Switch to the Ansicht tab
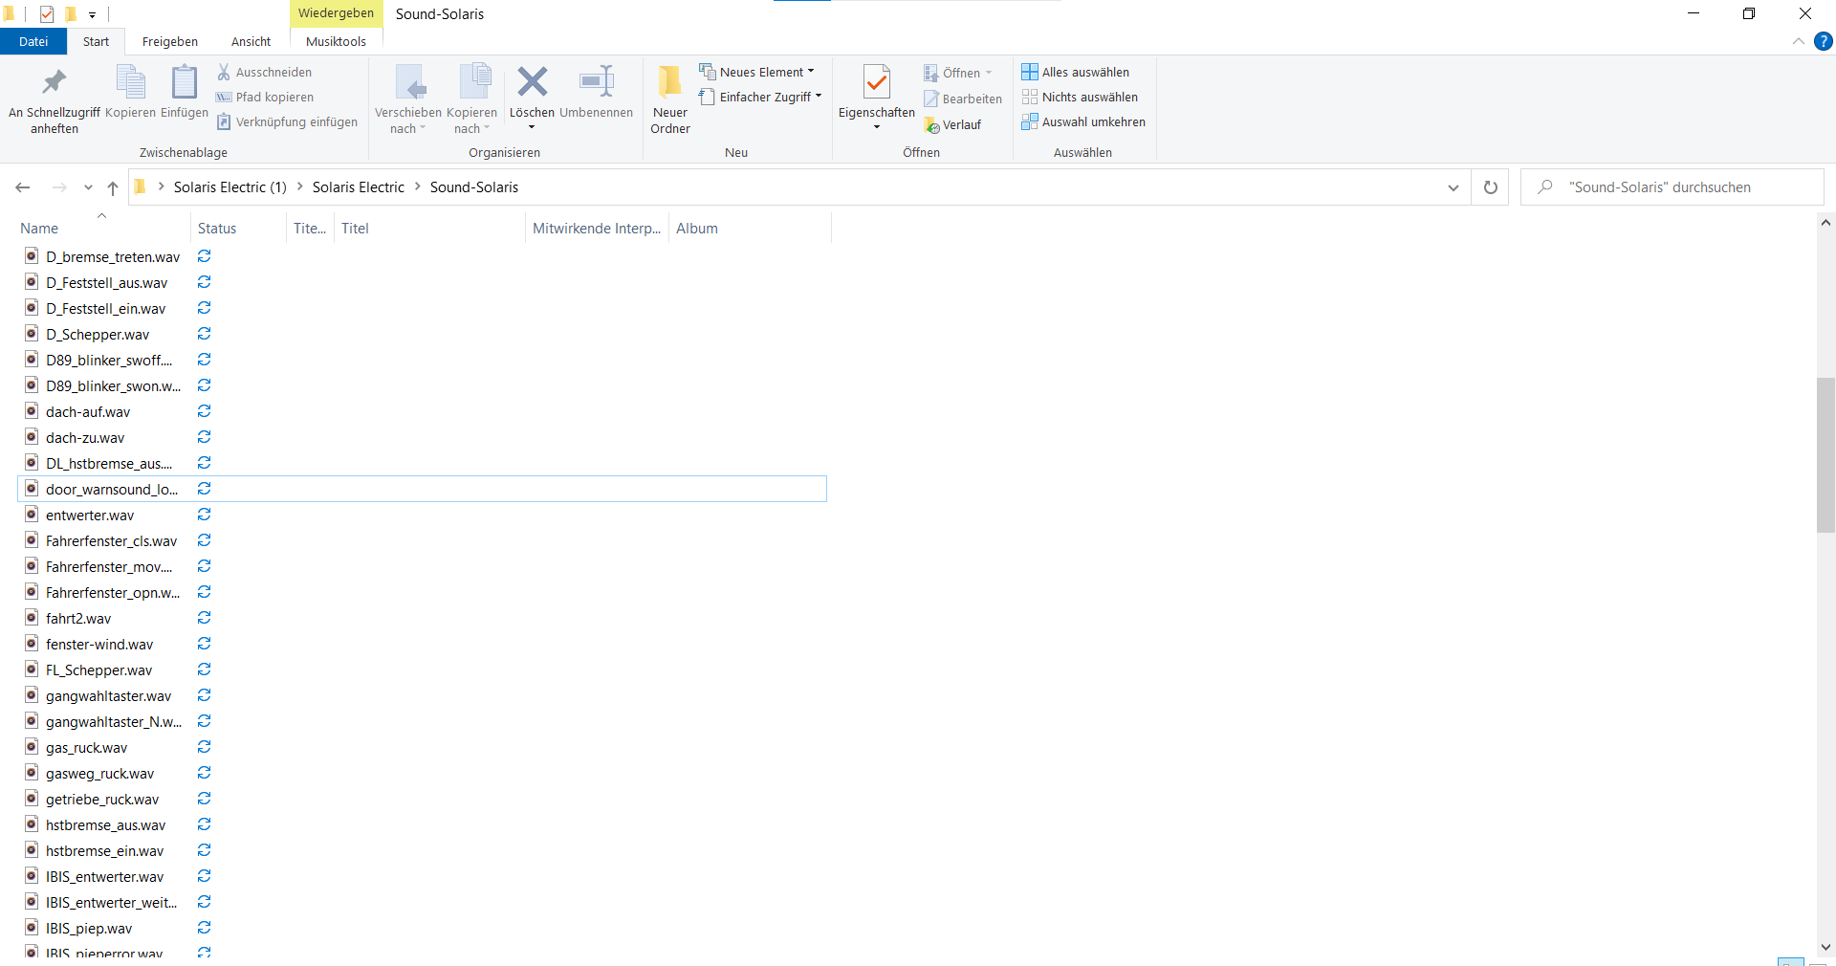Viewport: 1836px width, 966px height. point(251,41)
